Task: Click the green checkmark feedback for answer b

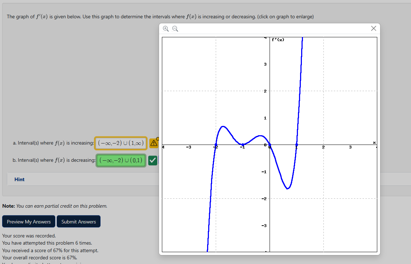Action: tap(153, 160)
